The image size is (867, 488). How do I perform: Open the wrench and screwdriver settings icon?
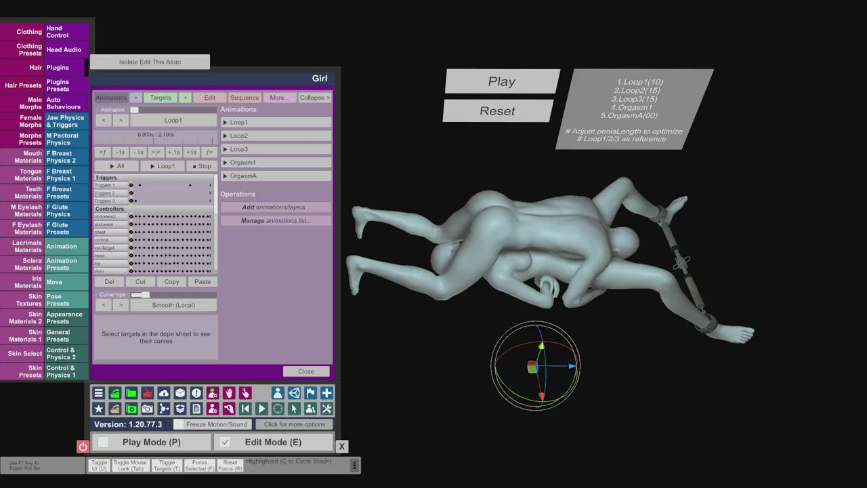[326, 409]
